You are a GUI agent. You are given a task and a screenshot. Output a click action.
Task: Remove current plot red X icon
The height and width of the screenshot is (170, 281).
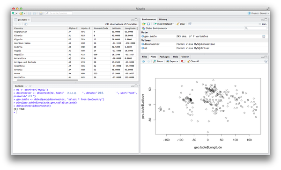[182, 61]
